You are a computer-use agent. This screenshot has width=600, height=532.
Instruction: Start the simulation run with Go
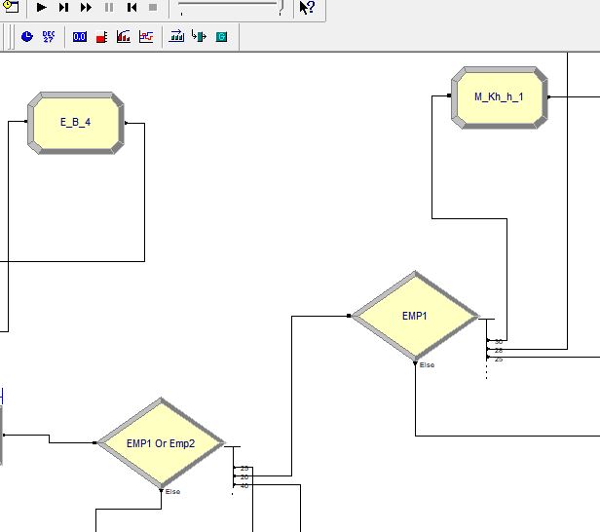click(x=41, y=7)
